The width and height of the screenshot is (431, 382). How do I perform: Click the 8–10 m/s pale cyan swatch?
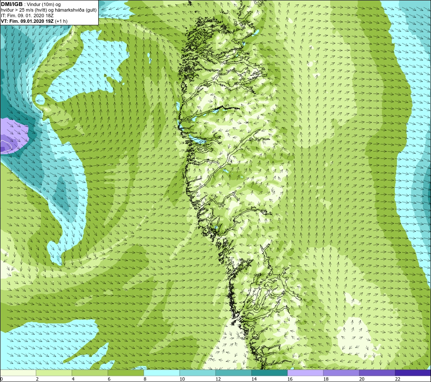162,373
